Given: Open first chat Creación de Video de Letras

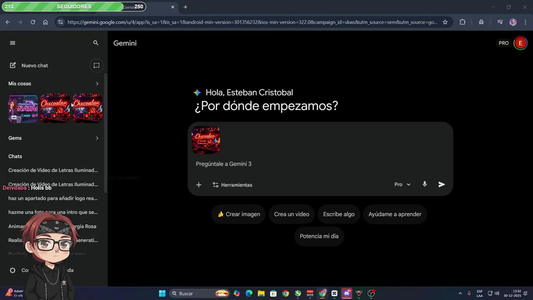Looking at the screenshot, I should click(x=53, y=170).
